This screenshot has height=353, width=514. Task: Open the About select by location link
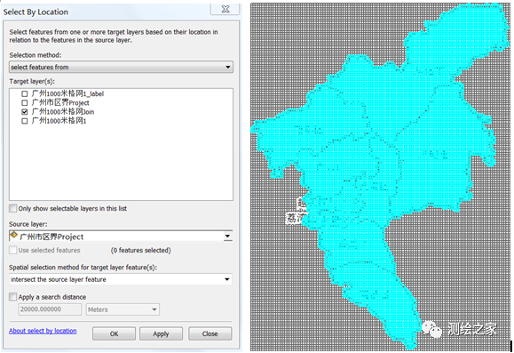click(43, 331)
